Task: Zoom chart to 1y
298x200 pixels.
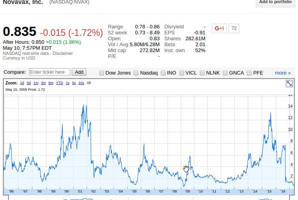Action: [x=68, y=83]
